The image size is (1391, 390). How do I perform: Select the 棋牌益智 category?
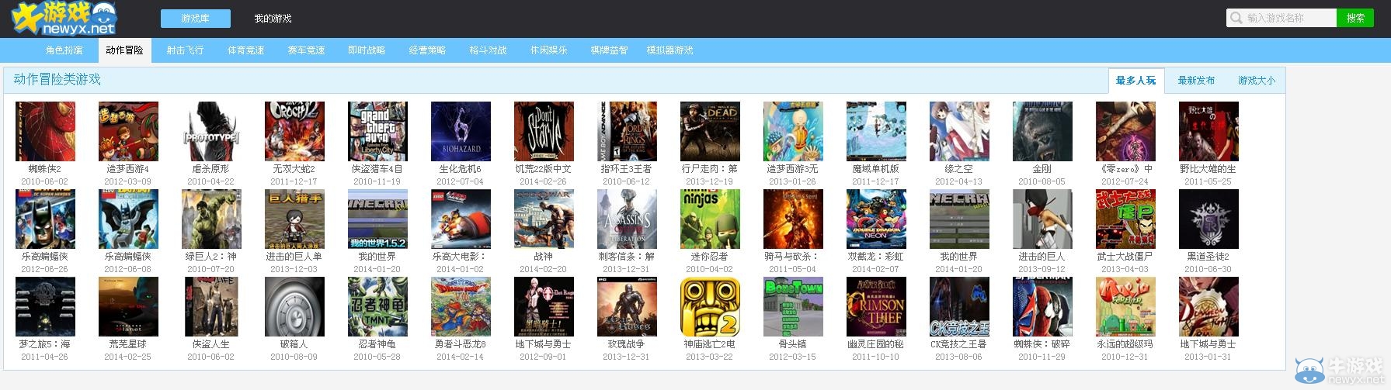pos(609,50)
